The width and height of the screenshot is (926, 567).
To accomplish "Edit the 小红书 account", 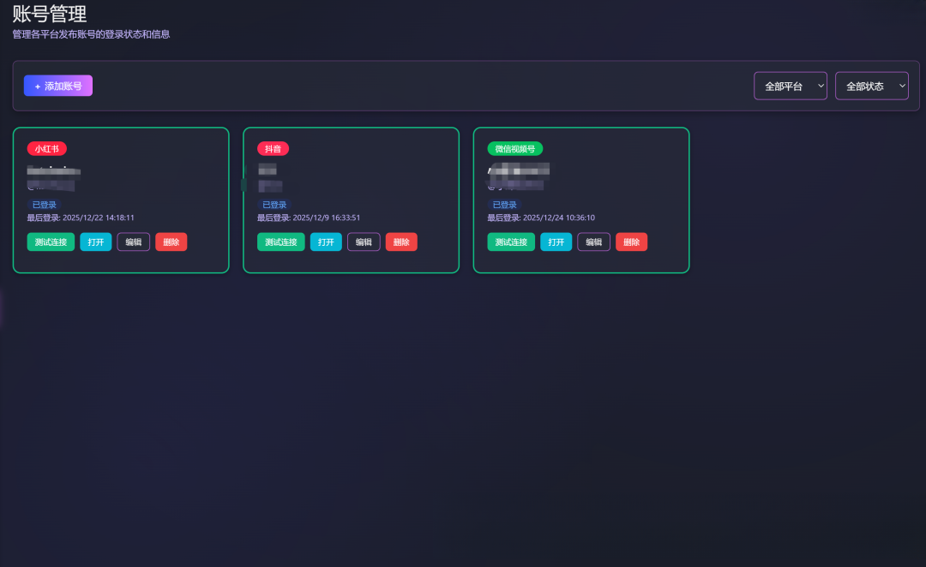I will tap(134, 242).
